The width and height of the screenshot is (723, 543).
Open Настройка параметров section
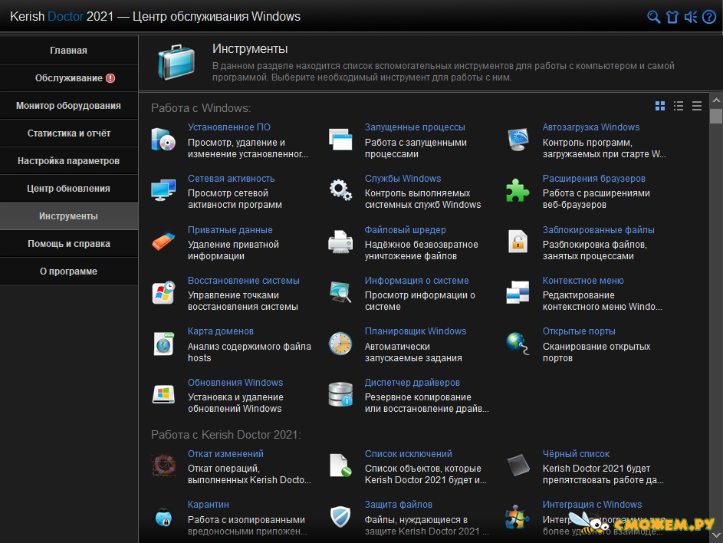(x=69, y=161)
